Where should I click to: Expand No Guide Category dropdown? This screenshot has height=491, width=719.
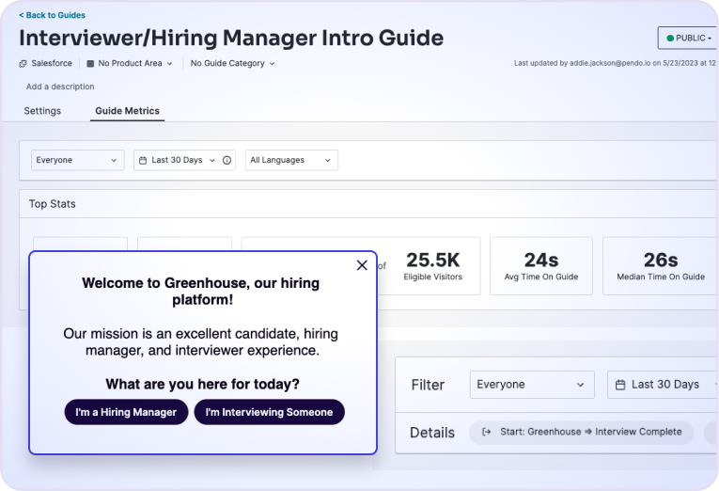tap(232, 63)
